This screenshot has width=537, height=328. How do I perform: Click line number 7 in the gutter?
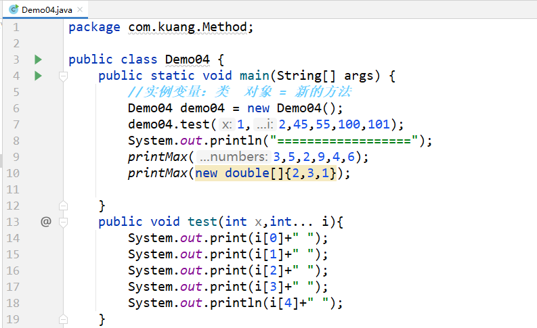[16, 124]
